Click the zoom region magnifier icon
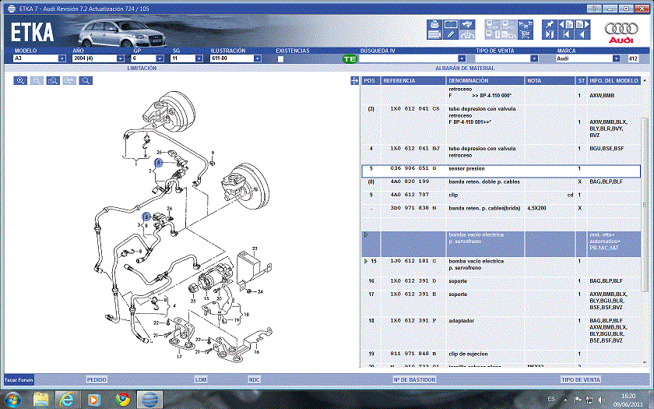This screenshot has height=409, width=654. (53, 80)
